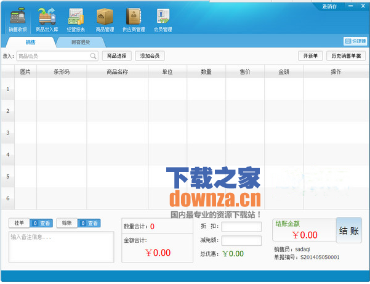View held orders next to 挂单
Viewport: 370px width, 284px height.
point(41,223)
